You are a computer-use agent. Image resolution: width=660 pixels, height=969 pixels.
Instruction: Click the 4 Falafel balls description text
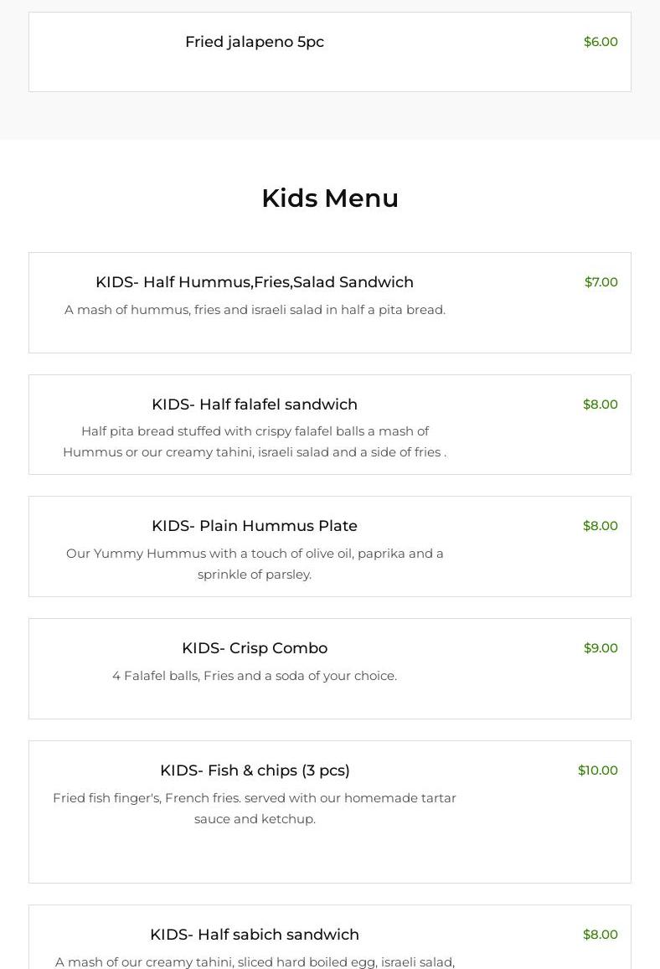click(x=255, y=676)
